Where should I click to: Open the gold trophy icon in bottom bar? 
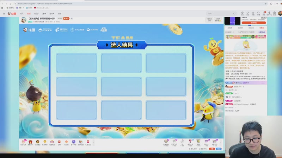(45, 143)
